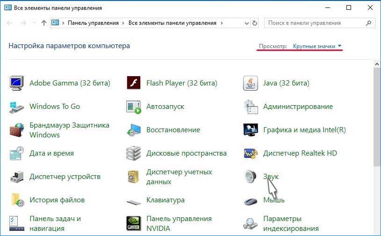Open the Диспетчер Realtek HD icon
381x236 pixels.
pyautogui.click(x=251, y=153)
